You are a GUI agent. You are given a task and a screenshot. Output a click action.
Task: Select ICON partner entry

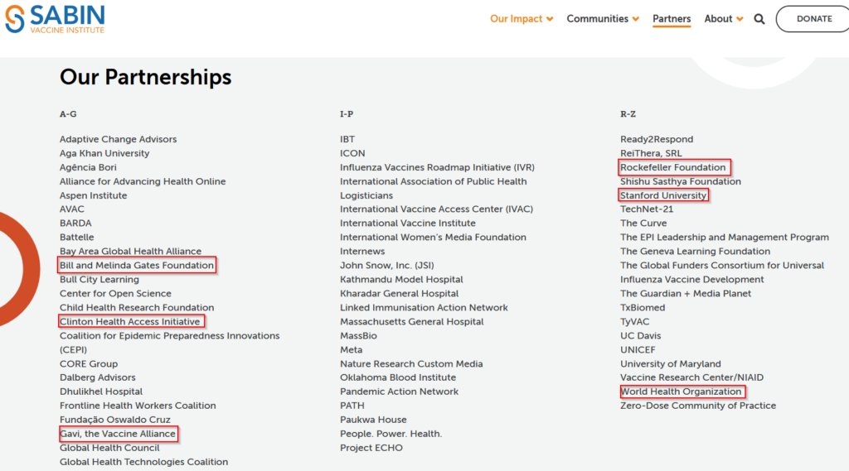(352, 153)
